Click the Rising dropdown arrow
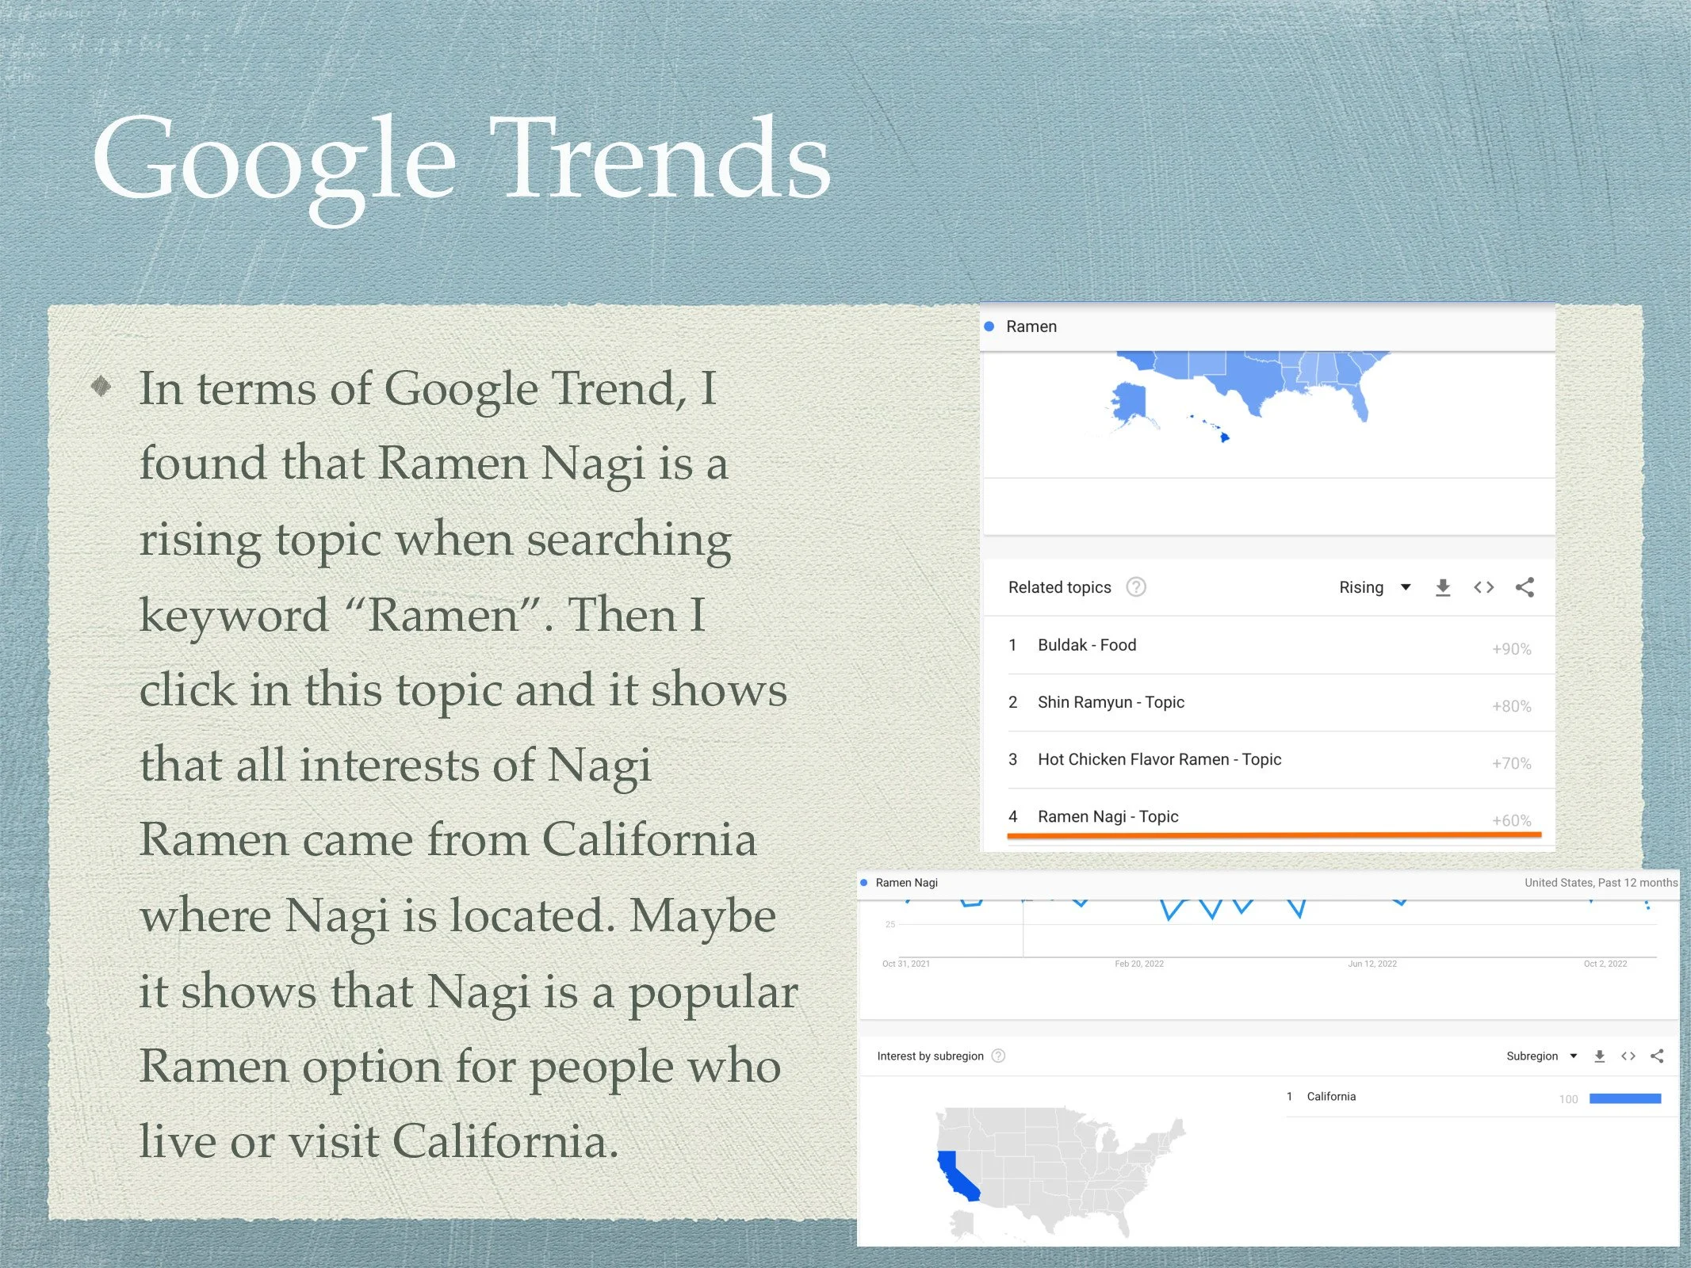1691x1268 pixels. (x=1406, y=587)
